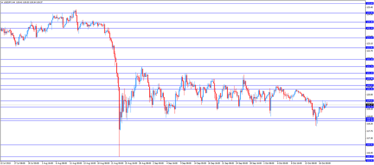This screenshot has height=165, width=374.
Task: Click the 123.15 price scale value
Action: pyautogui.click(x=370, y=44)
